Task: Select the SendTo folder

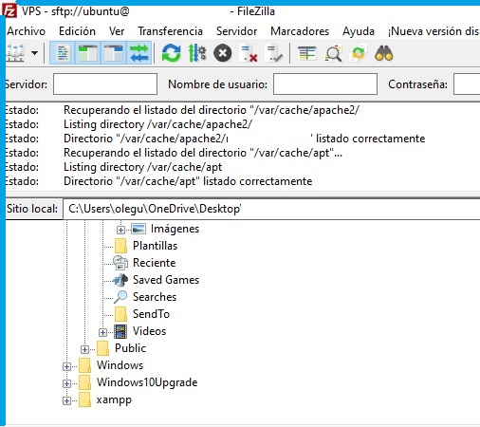Action: (x=151, y=314)
